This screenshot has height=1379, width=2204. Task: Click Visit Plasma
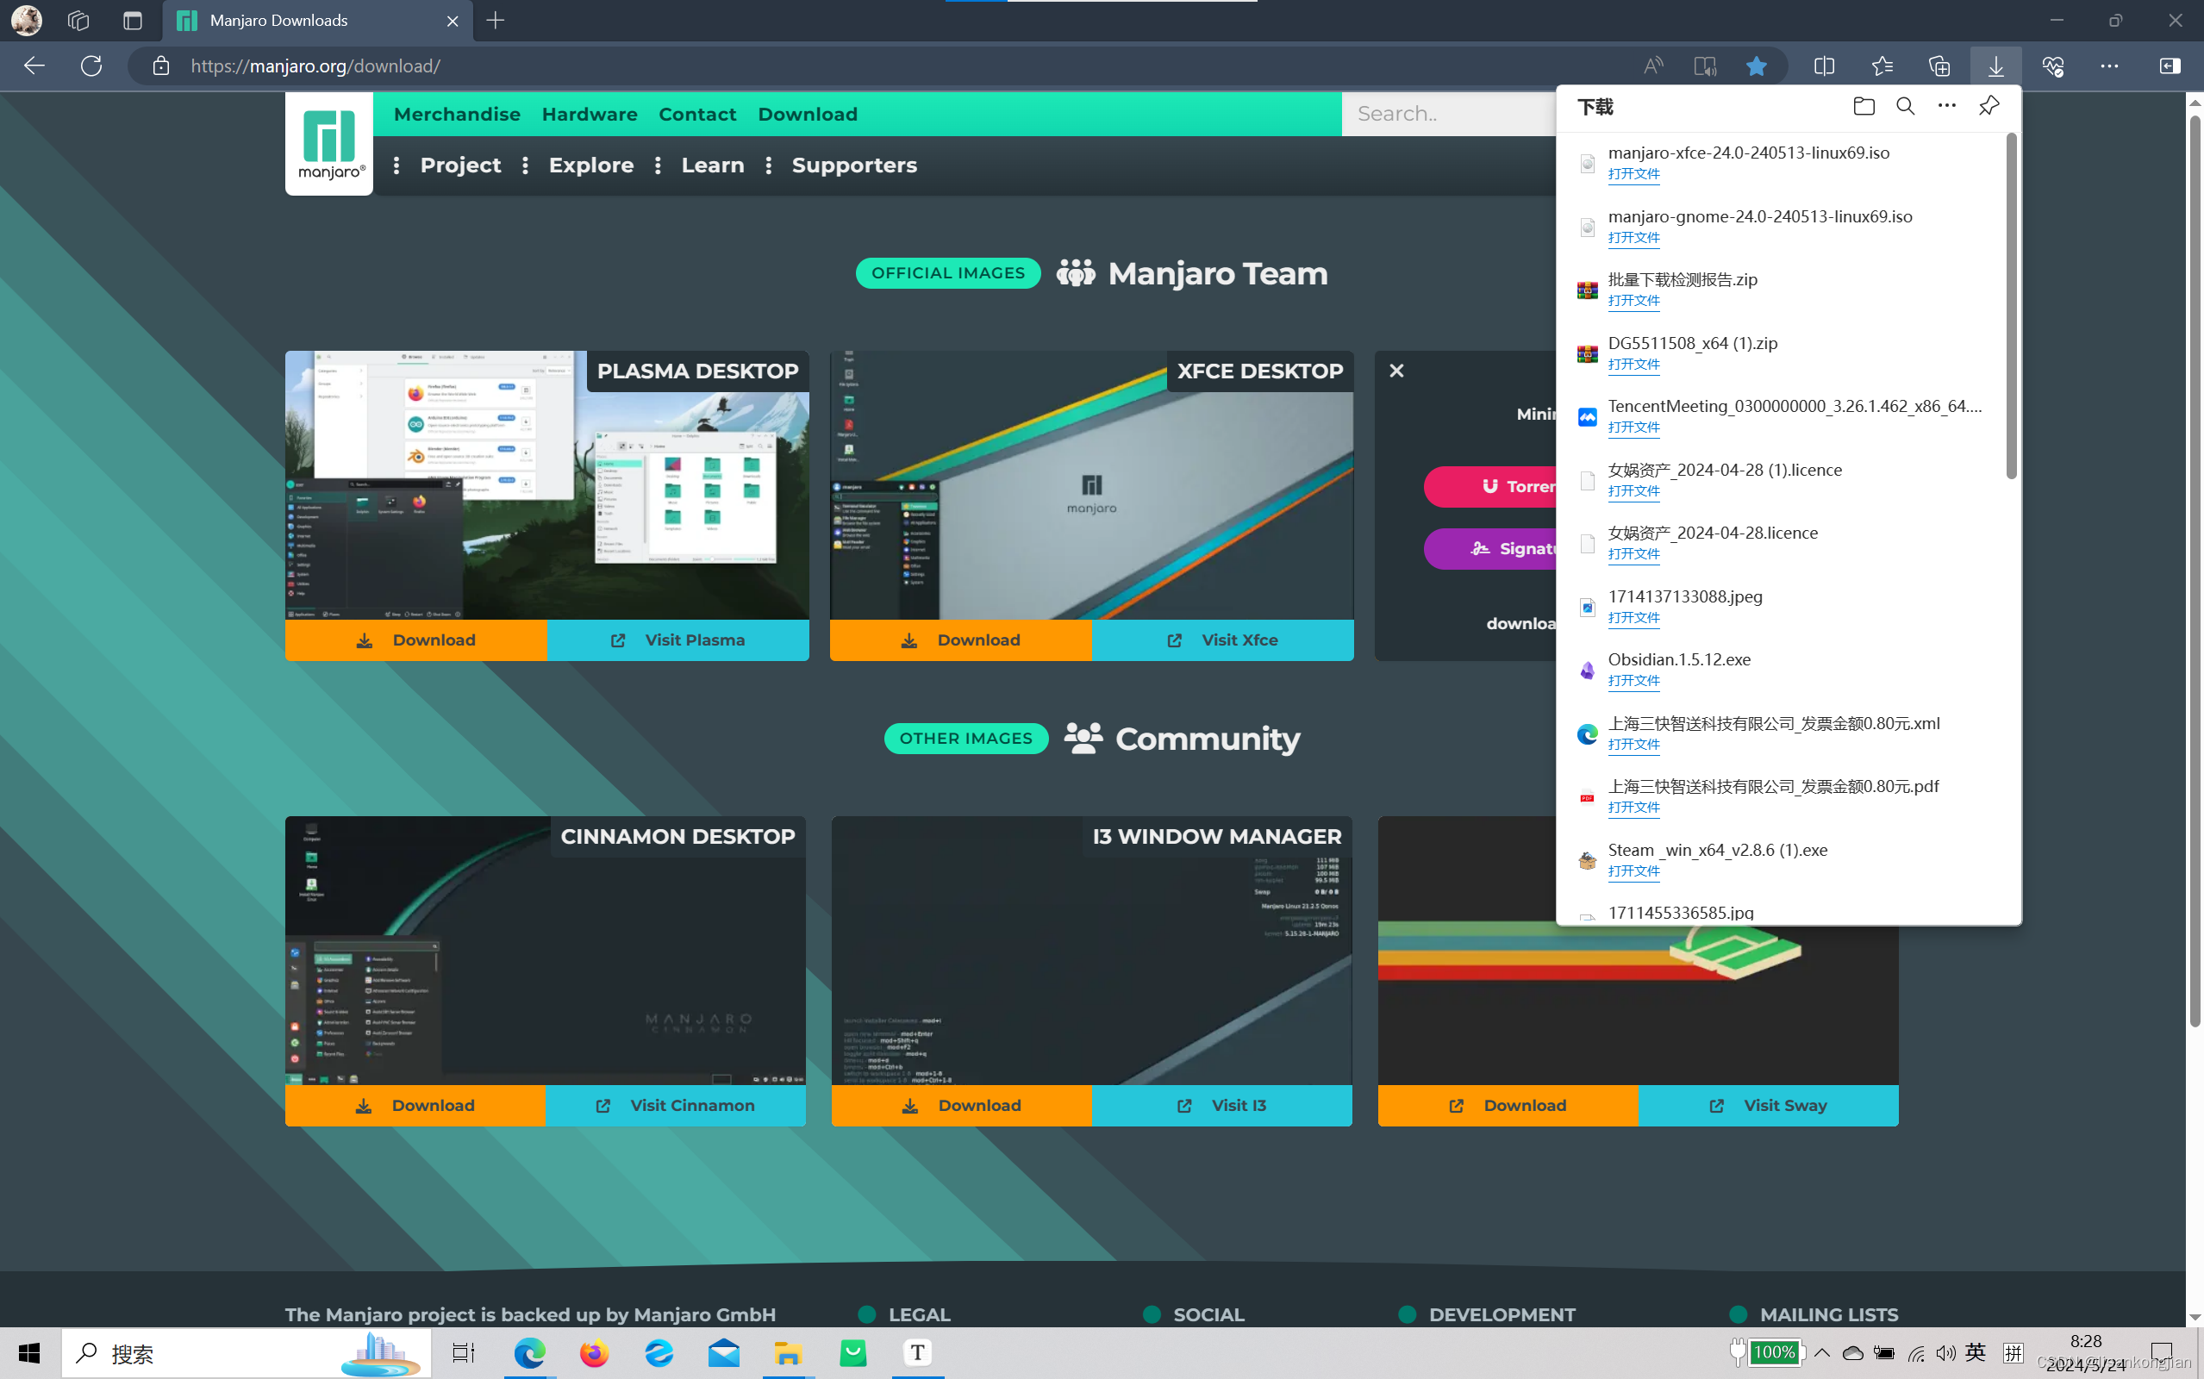coord(677,640)
